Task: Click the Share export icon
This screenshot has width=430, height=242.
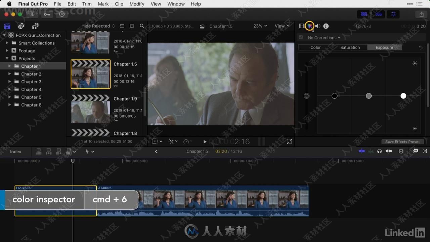Action: 421,14
